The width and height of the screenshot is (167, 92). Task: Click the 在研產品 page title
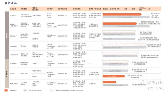[11, 3]
